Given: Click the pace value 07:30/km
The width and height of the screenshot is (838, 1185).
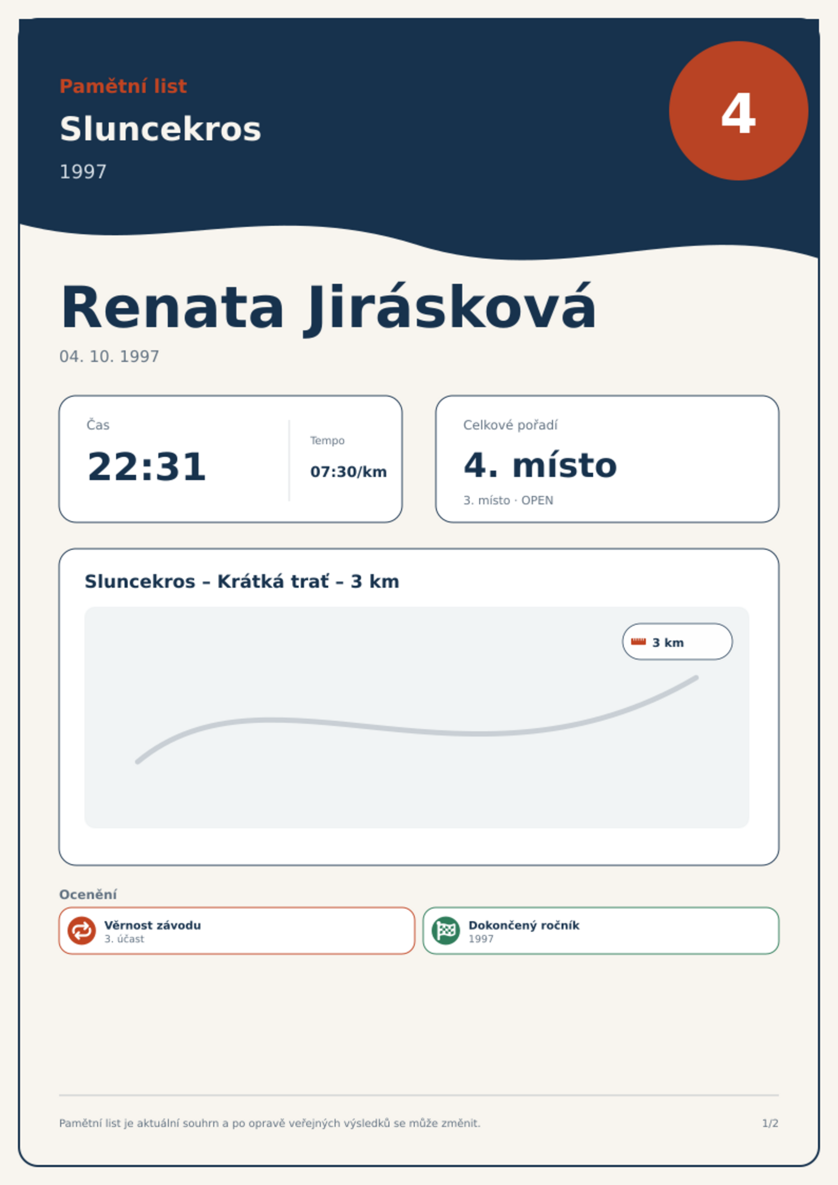Looking at the screenshot, I should click(348, 472).
